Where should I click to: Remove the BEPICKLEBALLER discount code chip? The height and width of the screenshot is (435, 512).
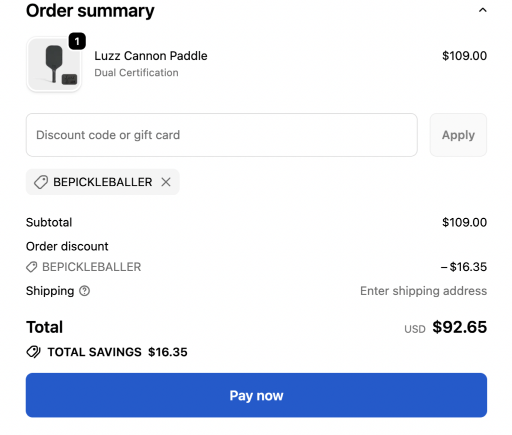coord(166,182)
